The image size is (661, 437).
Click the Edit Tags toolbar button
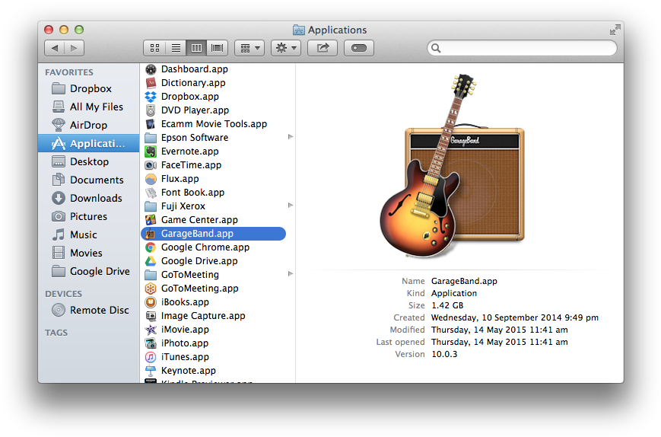click(359, 48)
